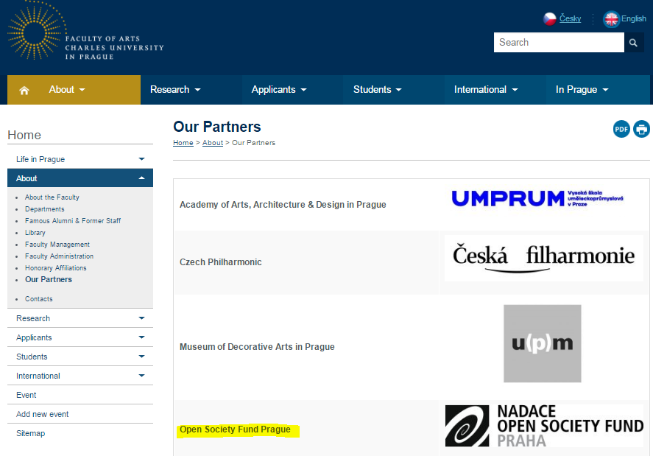Image resolution: width=653 pixels, height=456 pixels.
Task: Switch language to English
Action: [634, 18]
